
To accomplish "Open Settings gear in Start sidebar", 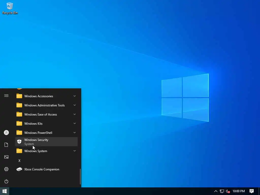I will tap(6, 169).
